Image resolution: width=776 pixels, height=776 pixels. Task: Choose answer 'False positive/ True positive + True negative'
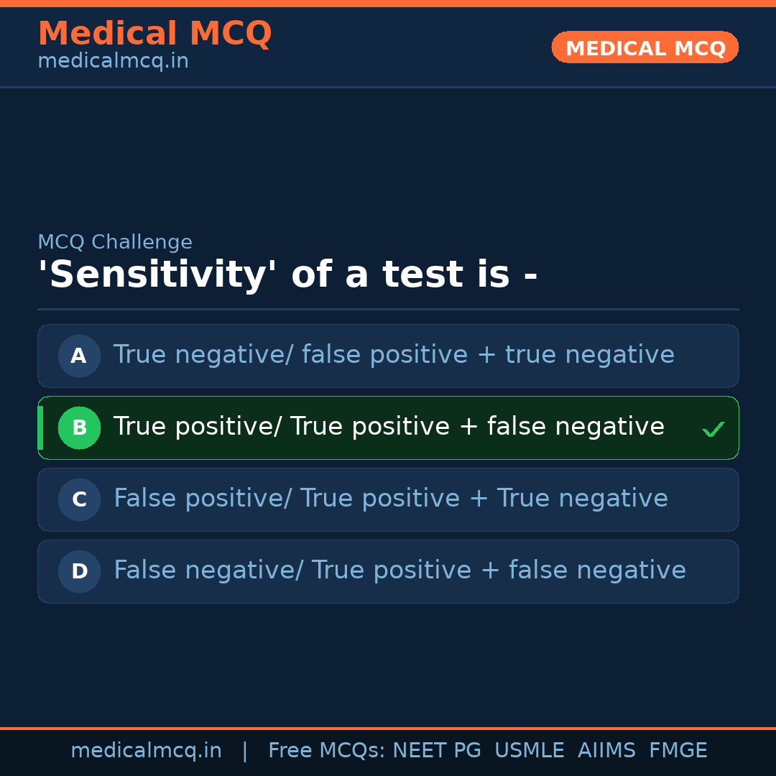point(391,499)
